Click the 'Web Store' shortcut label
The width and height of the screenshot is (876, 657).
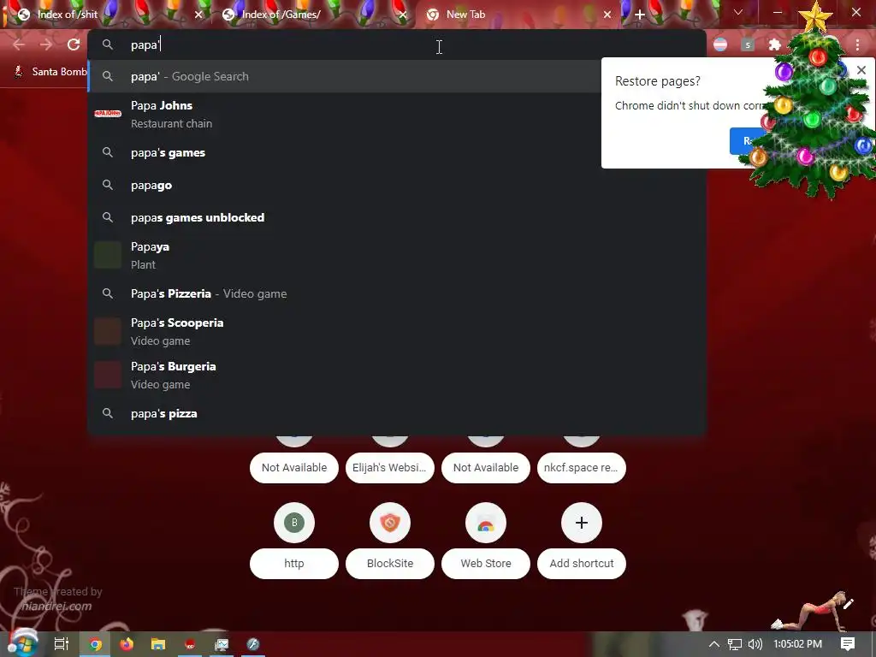click(x=486, y=563)
